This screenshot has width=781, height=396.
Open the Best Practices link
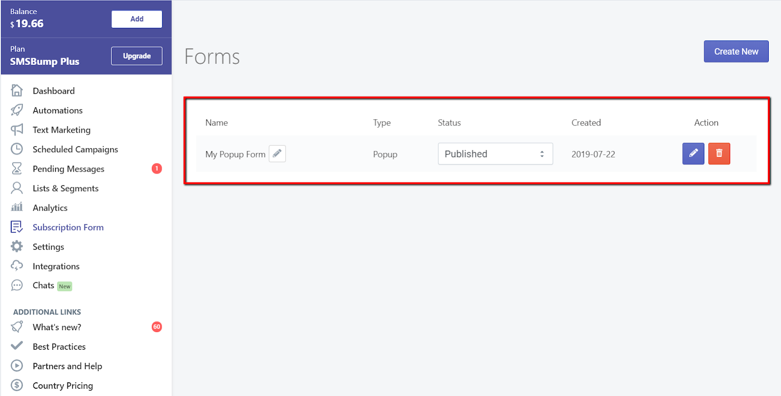coord(59,347)
